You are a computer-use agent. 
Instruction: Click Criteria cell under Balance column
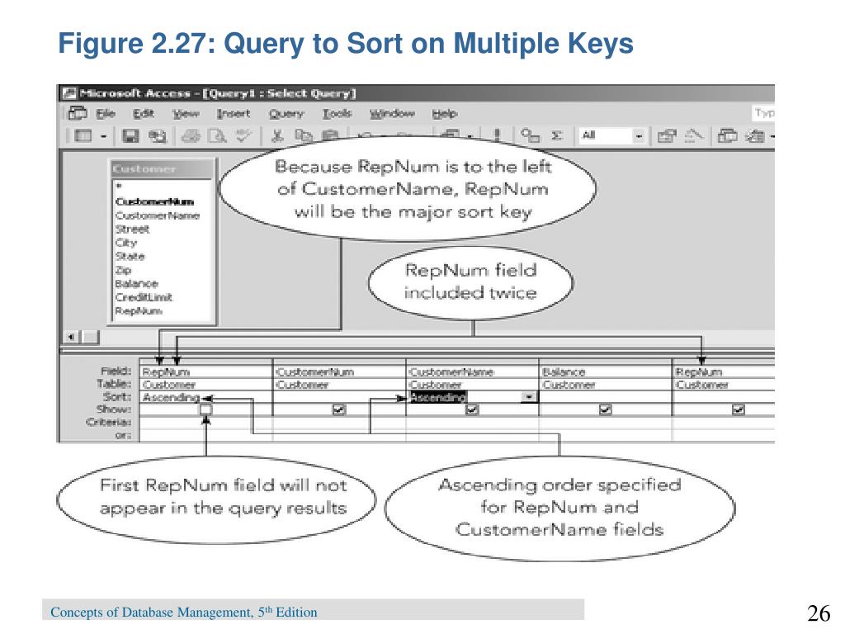point(606,422)
